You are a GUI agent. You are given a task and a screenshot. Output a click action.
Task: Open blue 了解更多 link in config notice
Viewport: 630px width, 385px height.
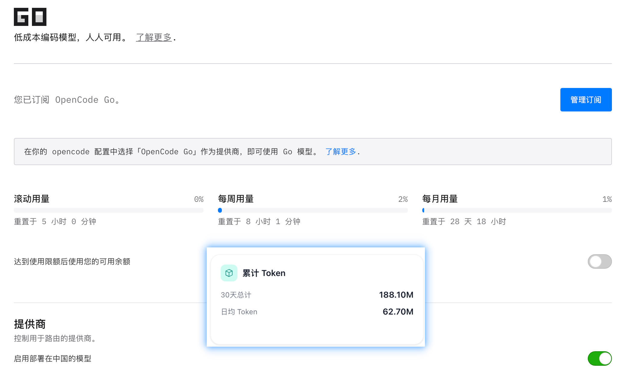coord(341,152)
